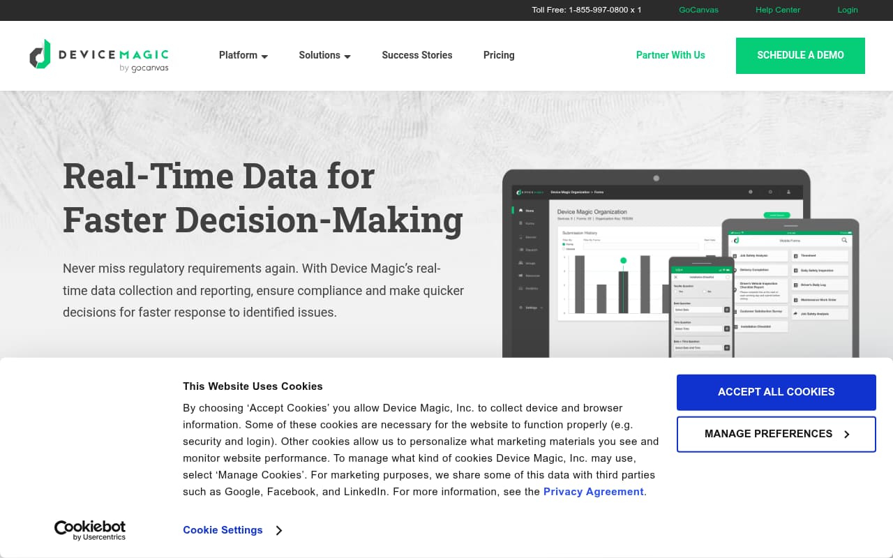Expand Cookie Settings
Image resolution: width=893 pixels, height=558 pixels.
tap(232, 530)
